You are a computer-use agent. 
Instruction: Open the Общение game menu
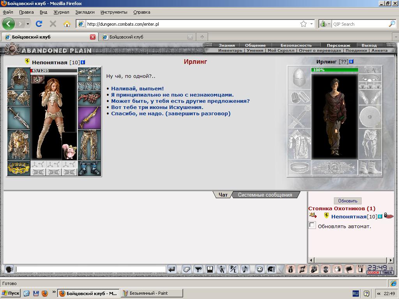point(255,45)
